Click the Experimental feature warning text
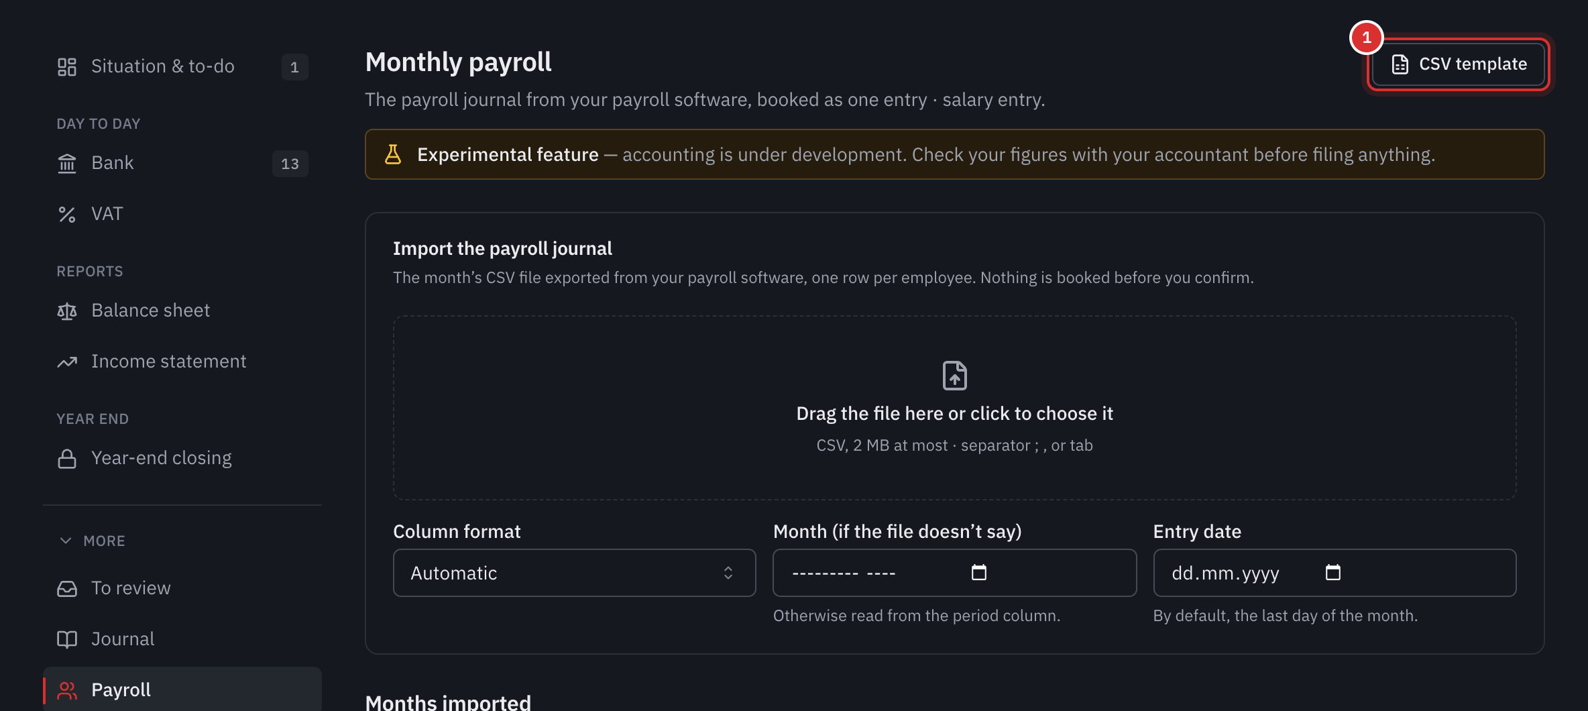This screenshot has width=1588, height=711. [x=926, y=155]
